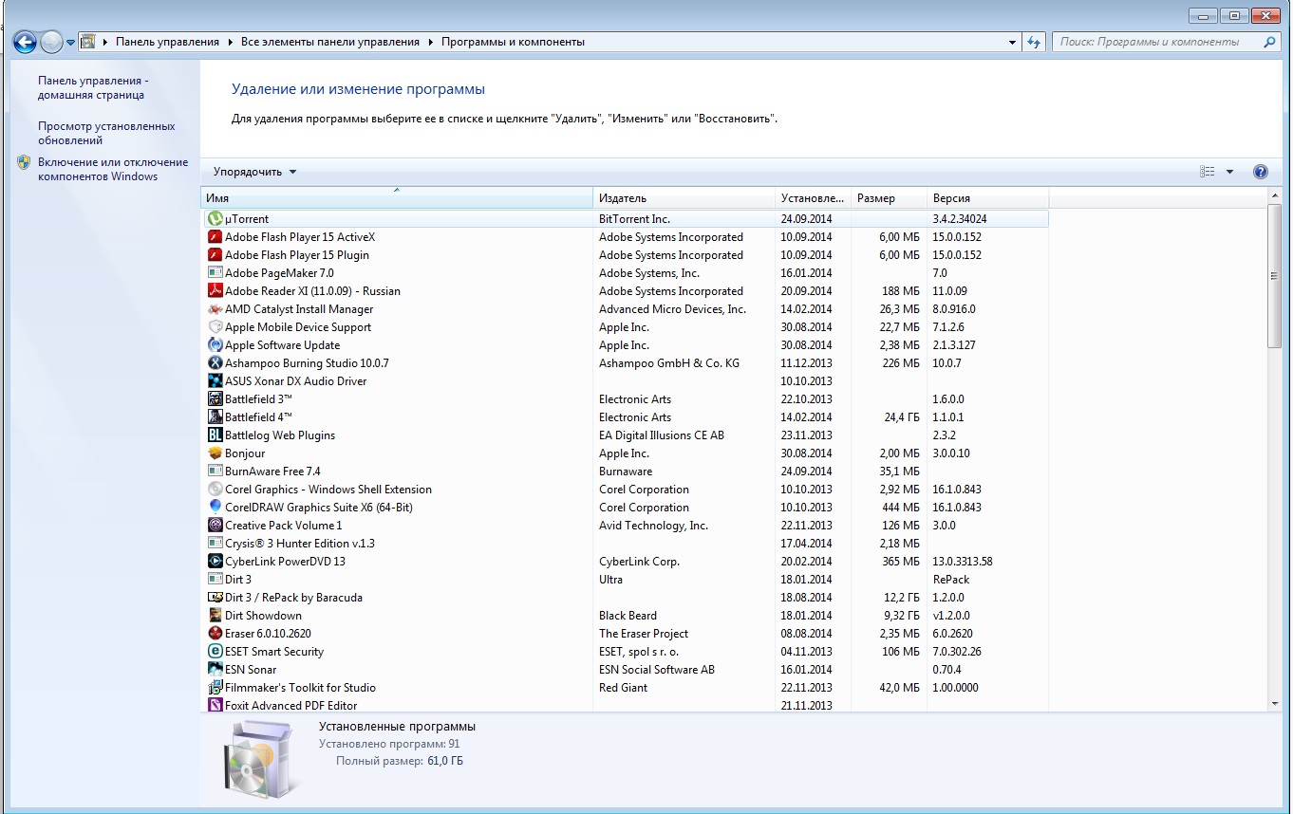The width and height of the screenshot is (1293, 814).
Task: Click Все элементы панели управления breadcrumb
Action: [330, 42]
